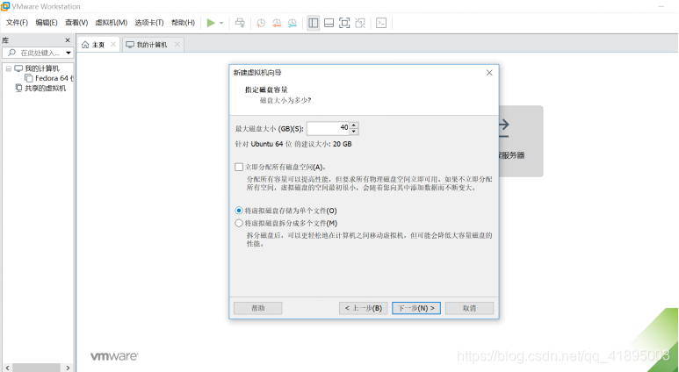
Task: Close the 主页 tab
Action: tap(113, 44)
